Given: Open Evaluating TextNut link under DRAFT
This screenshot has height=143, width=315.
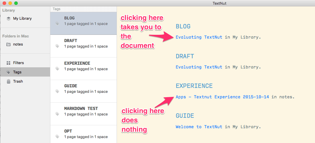Looking at the screenshot, I should pyautogui.click(x=199, y=67).
